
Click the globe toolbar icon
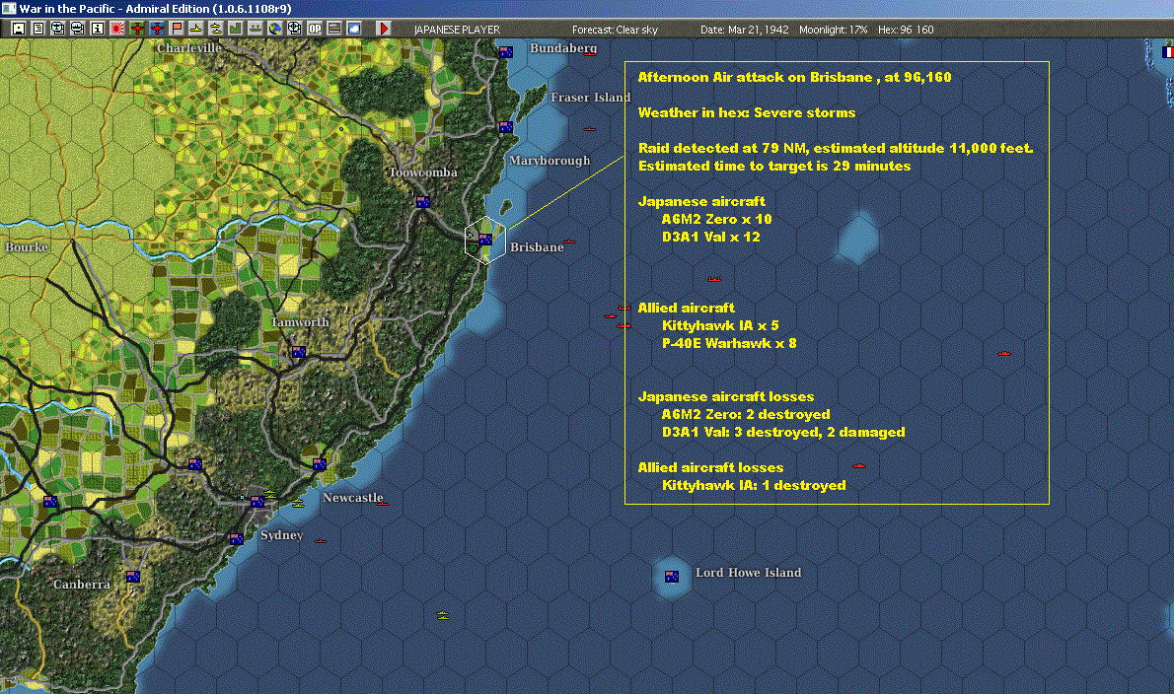(275, 29)
